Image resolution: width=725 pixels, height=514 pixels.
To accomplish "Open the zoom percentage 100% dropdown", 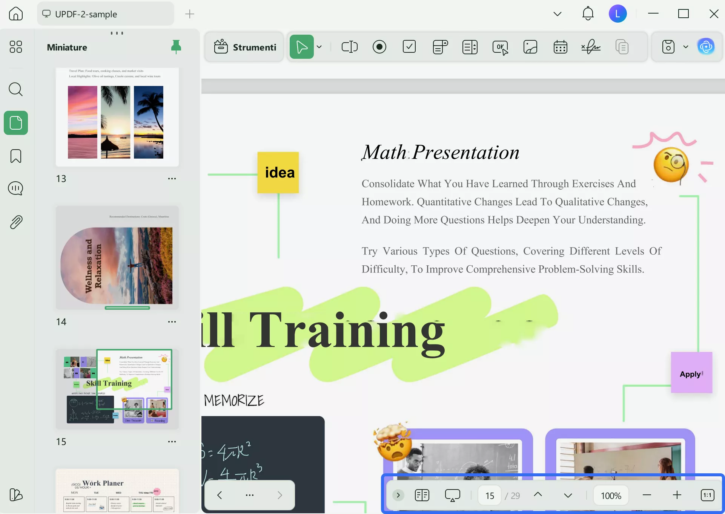I will pos(611,496).
